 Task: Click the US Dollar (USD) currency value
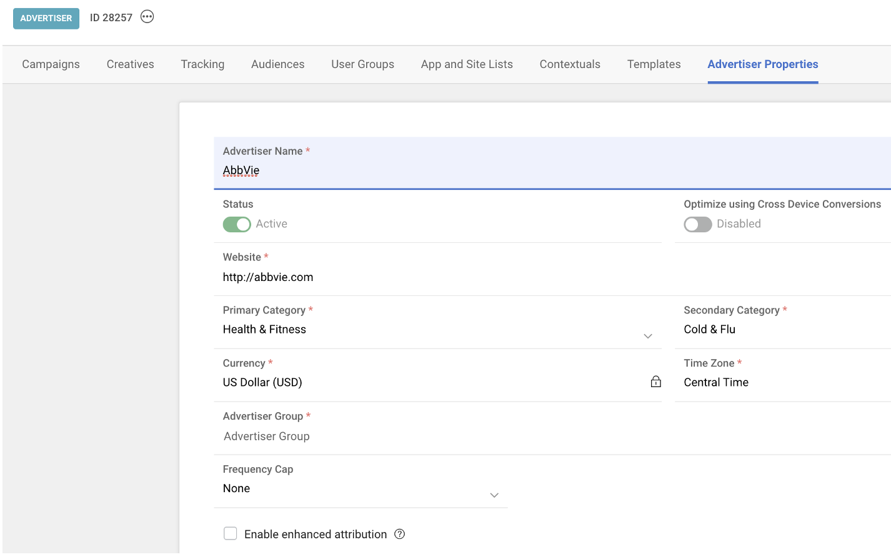(x=262, y=382)
